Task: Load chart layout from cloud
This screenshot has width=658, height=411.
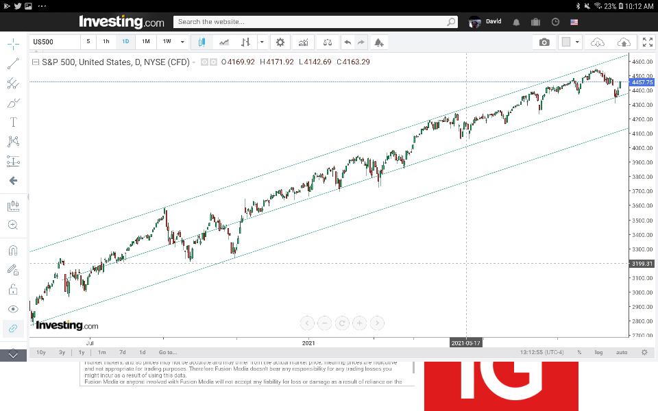Action: tap(597, 42)
